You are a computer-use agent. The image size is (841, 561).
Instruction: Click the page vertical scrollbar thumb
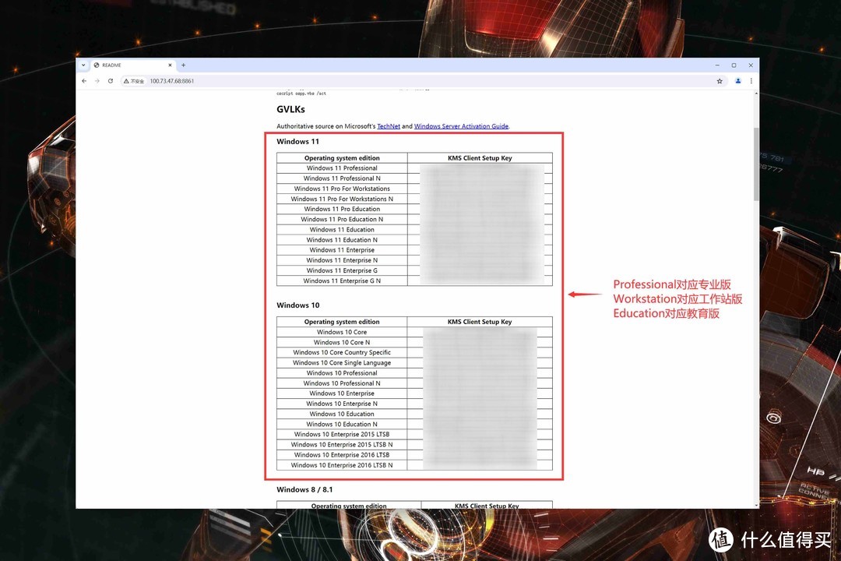[756, 164]
